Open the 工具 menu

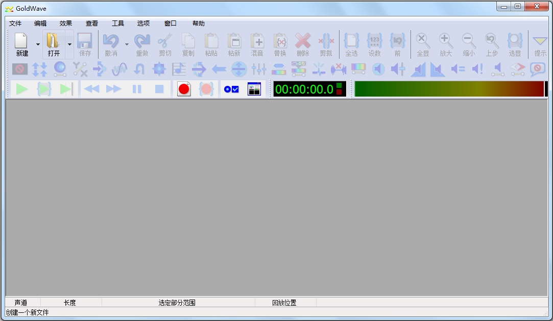click(118, 24)
